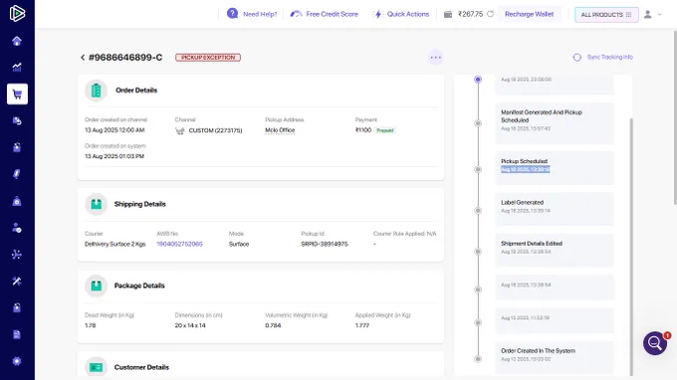Click the PICKUP EXCEPTION status badge

point(208,58)
